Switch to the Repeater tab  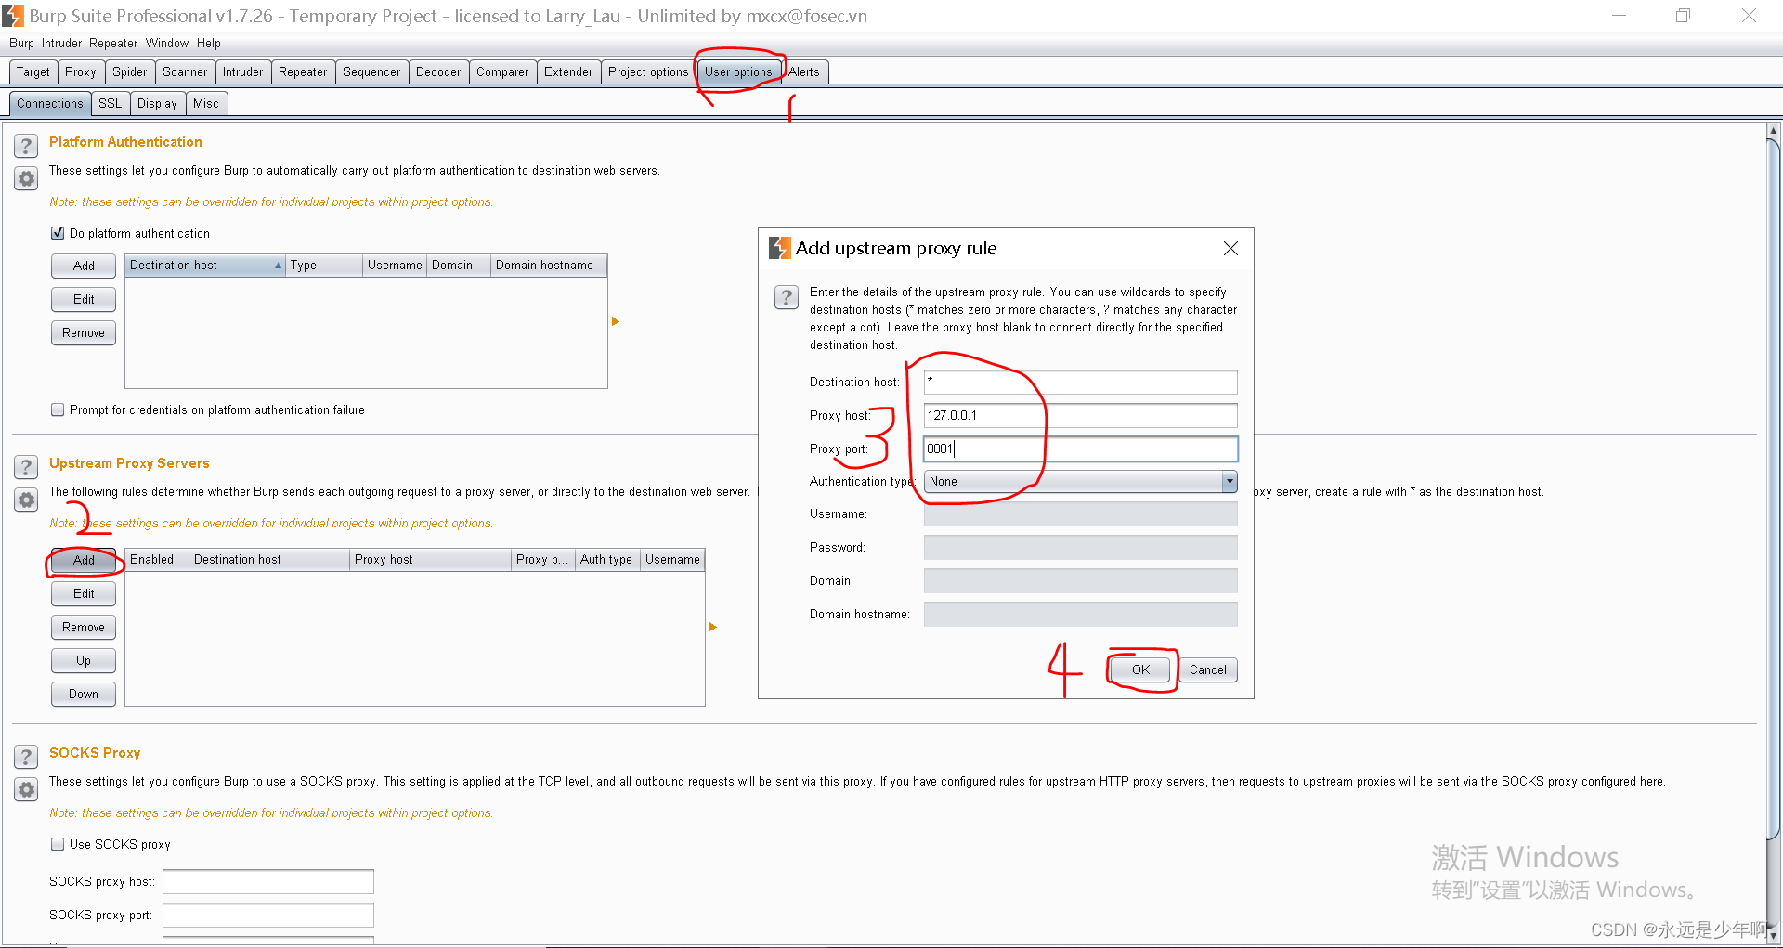[x=303, y=71]
